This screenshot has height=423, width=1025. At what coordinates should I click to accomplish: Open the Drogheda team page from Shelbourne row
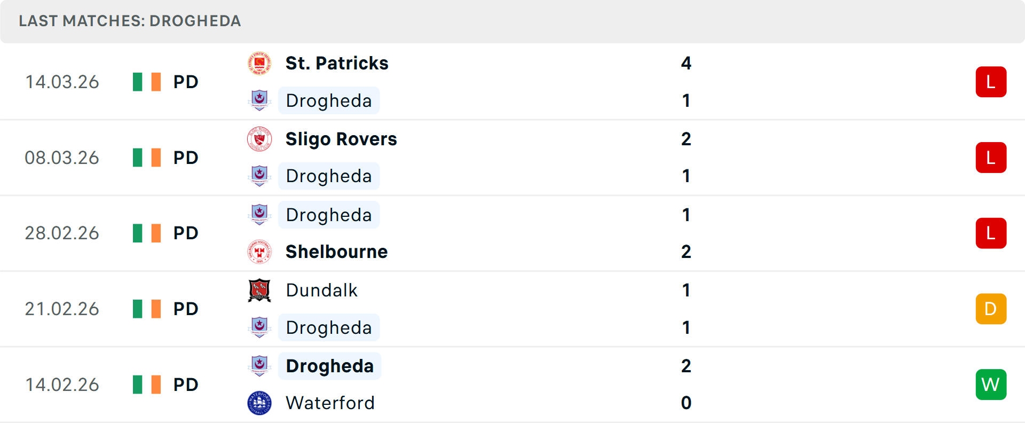click(x=329, y=215)
